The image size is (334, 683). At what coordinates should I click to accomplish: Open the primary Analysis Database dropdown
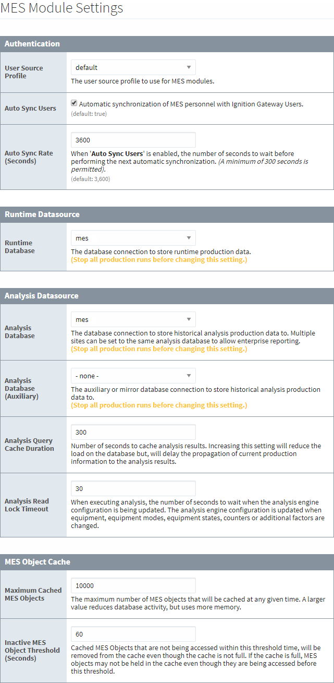coord(133,319)
